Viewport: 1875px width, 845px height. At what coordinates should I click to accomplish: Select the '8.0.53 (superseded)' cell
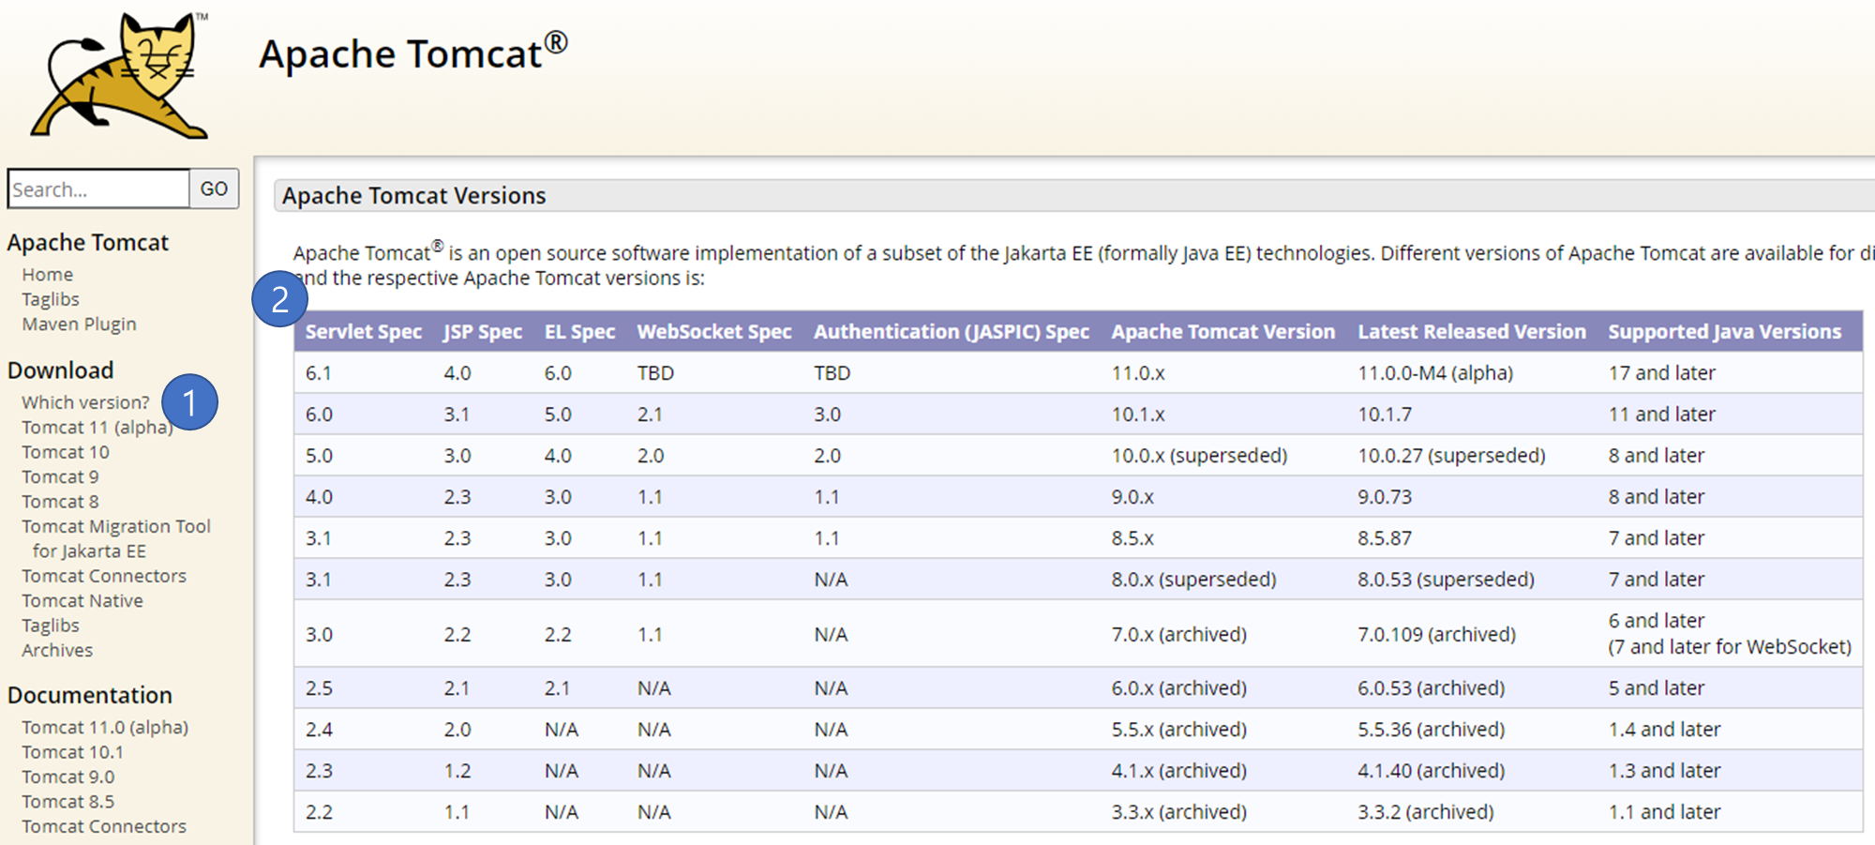coord(1446,579)
